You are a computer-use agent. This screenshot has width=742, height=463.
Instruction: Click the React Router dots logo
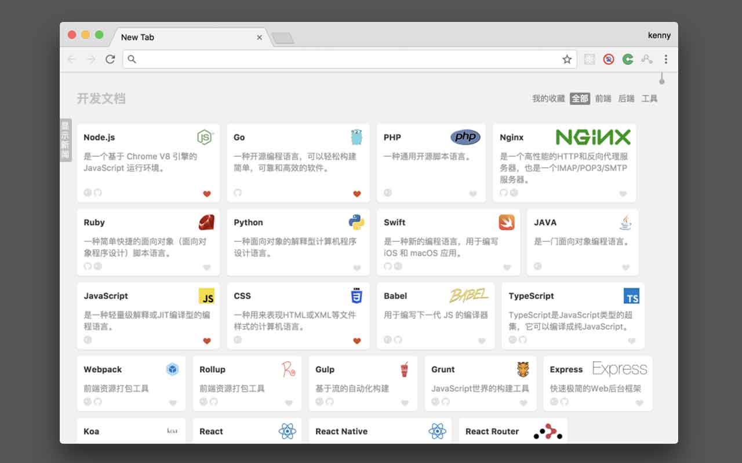(x=548, y=431)
